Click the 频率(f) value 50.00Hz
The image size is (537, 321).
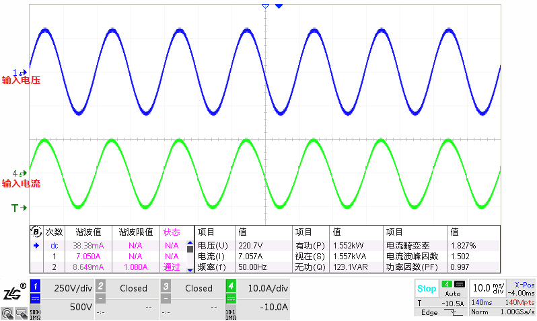coord(252,267)
